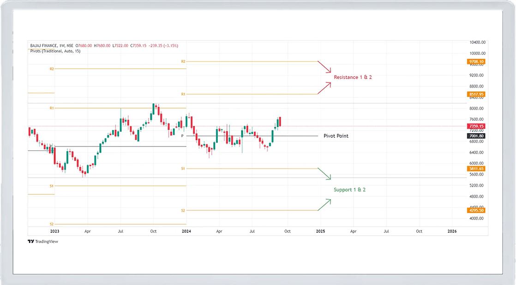This screenshot has width=516, height=285.
Task: Click the green arrow pointing down from S1
Action: pos(325,174)
